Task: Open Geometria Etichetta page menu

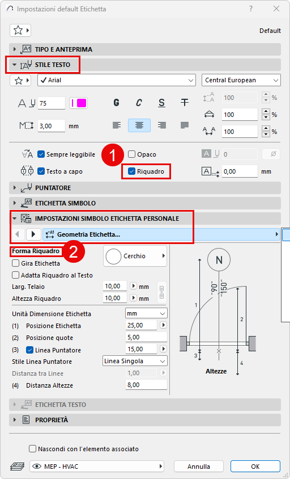Action: point(161,234)
